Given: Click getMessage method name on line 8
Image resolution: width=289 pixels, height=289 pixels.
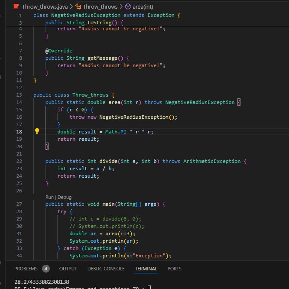Looking at the screenshot, I should (x=102, y=58).
